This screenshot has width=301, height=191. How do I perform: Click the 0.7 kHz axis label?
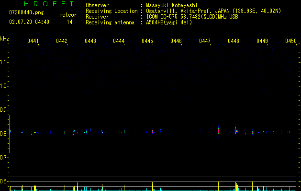[x=4, y=158]
